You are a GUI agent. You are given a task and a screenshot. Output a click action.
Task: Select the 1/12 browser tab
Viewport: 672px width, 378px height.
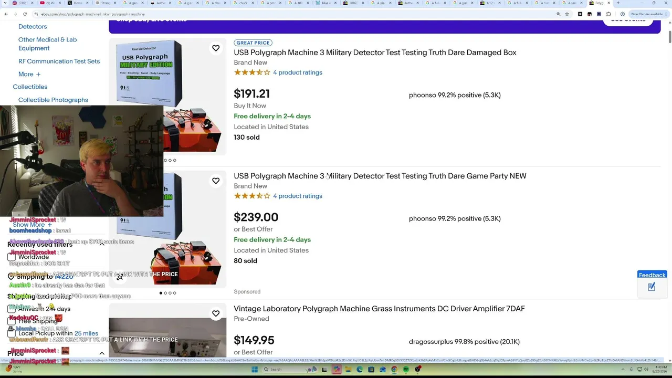(491, 3)
